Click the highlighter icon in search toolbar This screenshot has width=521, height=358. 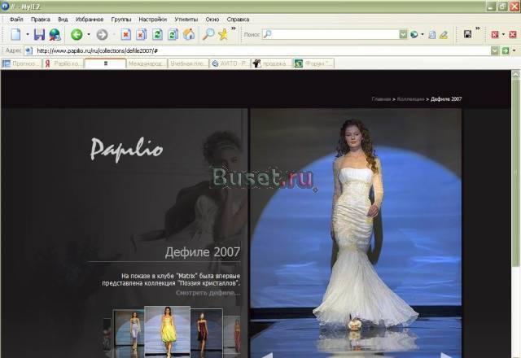tap(444, 35)
